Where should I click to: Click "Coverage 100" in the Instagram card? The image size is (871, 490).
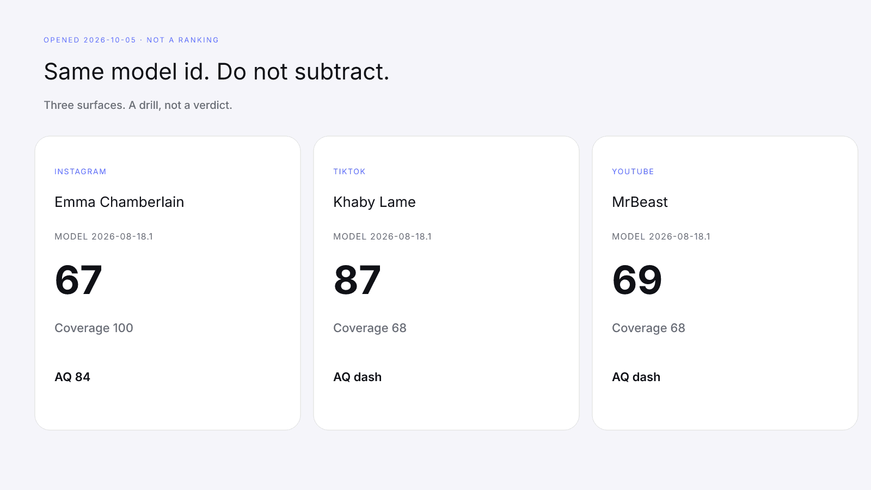point(94,328)
